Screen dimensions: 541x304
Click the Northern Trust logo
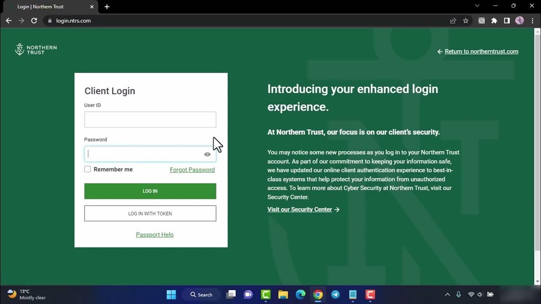point(36,49)
